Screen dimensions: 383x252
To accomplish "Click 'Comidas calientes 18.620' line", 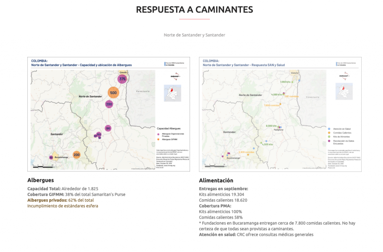I will [x=223, y=200].
